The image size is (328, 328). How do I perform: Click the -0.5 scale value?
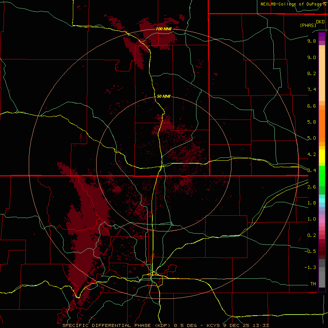(x=310, y=251)
